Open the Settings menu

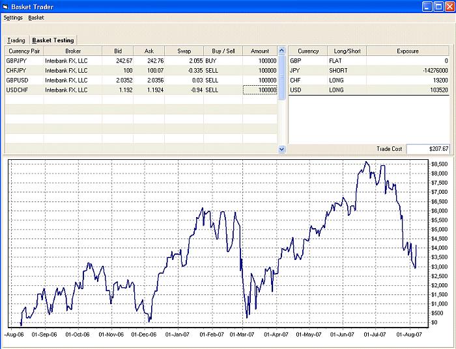pyautogui.click(x=13, y=18)
